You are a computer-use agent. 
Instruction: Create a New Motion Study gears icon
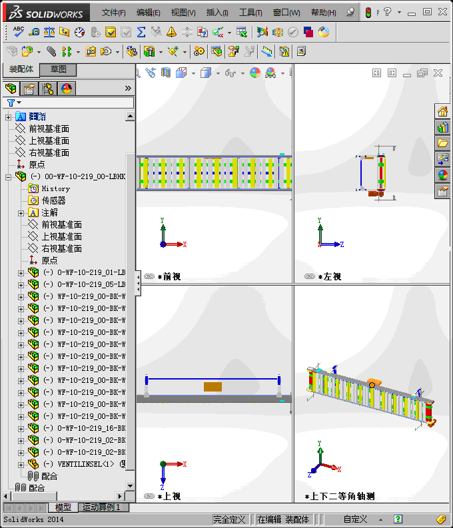tap(199, 51)
